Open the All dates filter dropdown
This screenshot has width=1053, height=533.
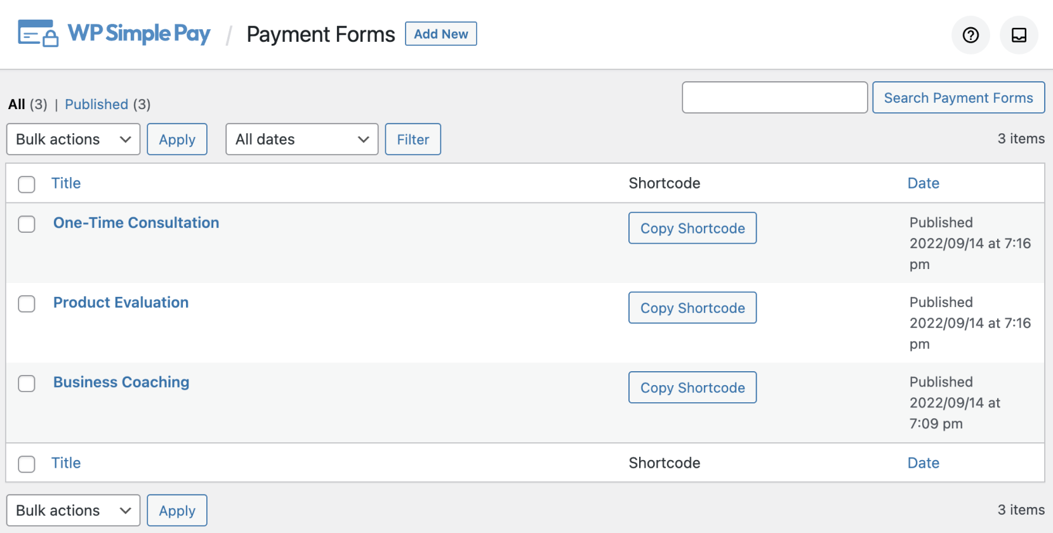pos(301,140)
